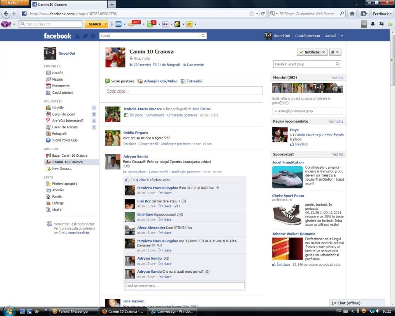Click the Firefox back arrow button

click(x=6, y=14)
